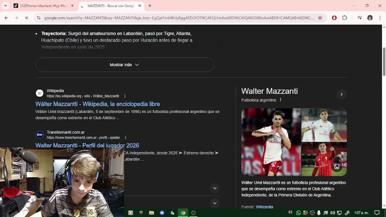
Task: Open the clock showing 1:37 a. m.
Action: 361,213
